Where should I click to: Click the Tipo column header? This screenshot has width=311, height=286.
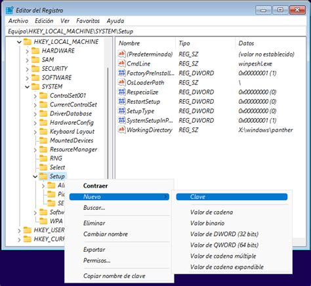pos(205,43)
